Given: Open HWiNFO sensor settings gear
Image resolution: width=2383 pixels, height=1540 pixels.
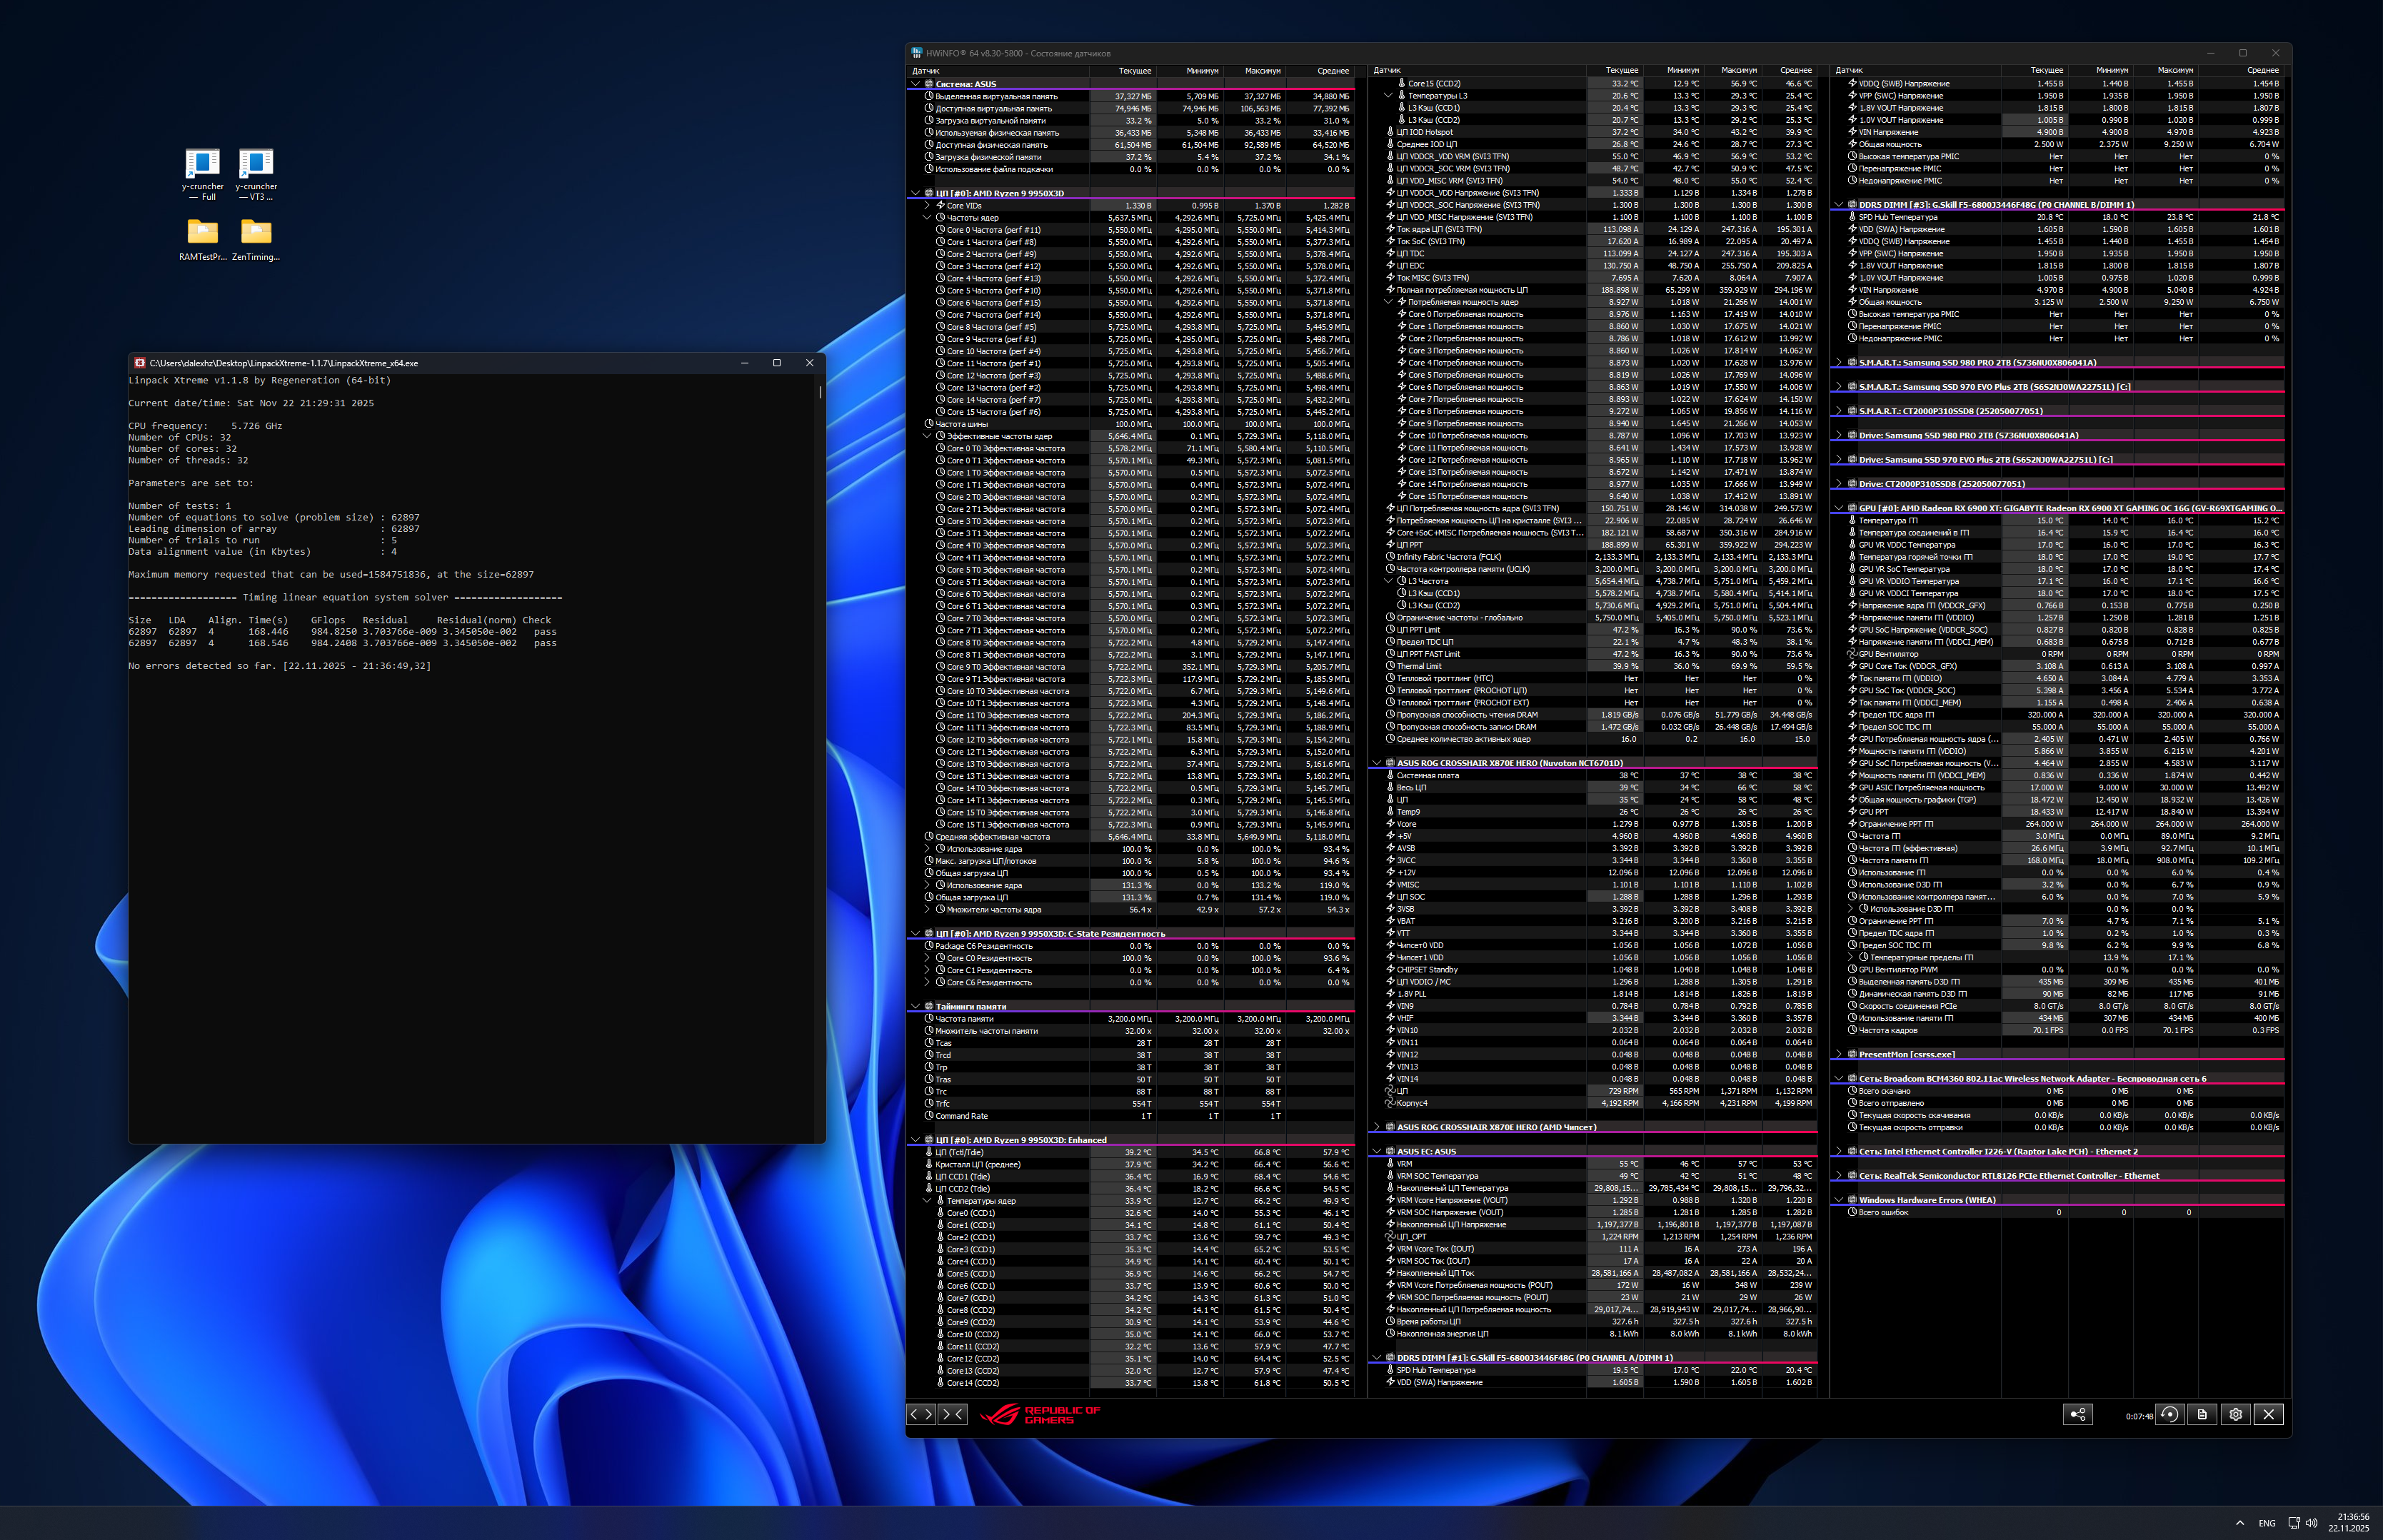Looking at the screenshot, I should (x=2235, y=1414).
